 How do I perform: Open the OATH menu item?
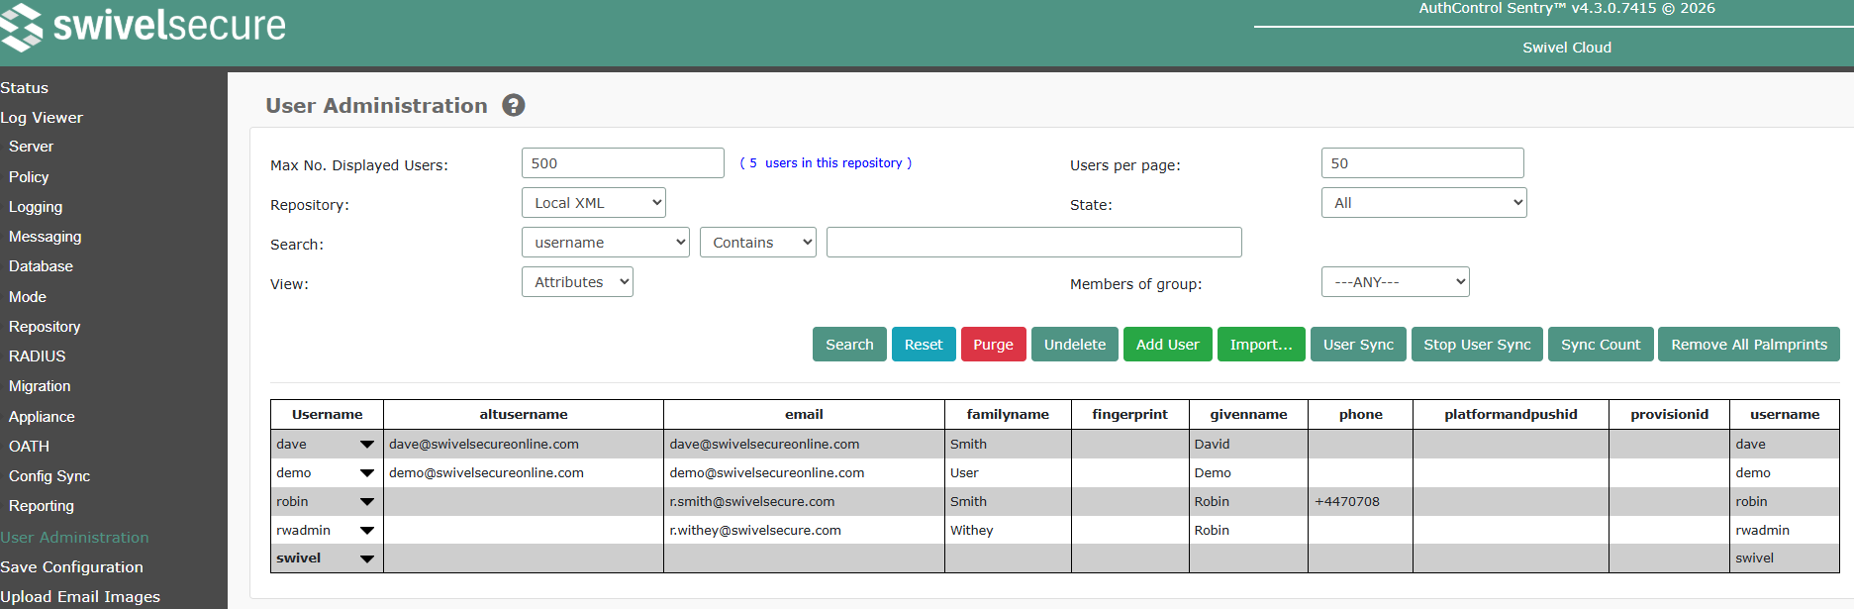[x=29, y=447]
